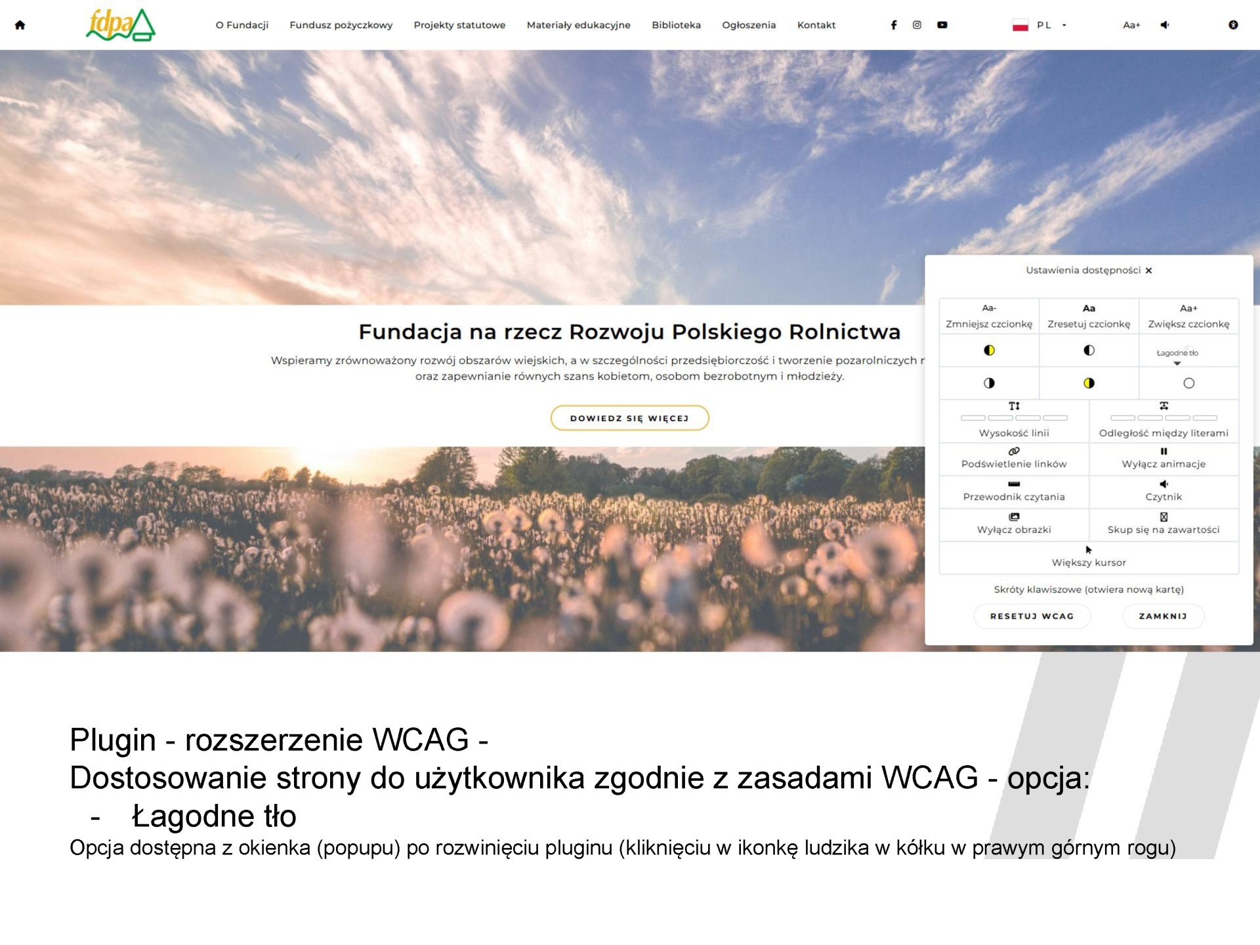
Task: Enable Większy kursor
Action: click(x=1089, y=556)
